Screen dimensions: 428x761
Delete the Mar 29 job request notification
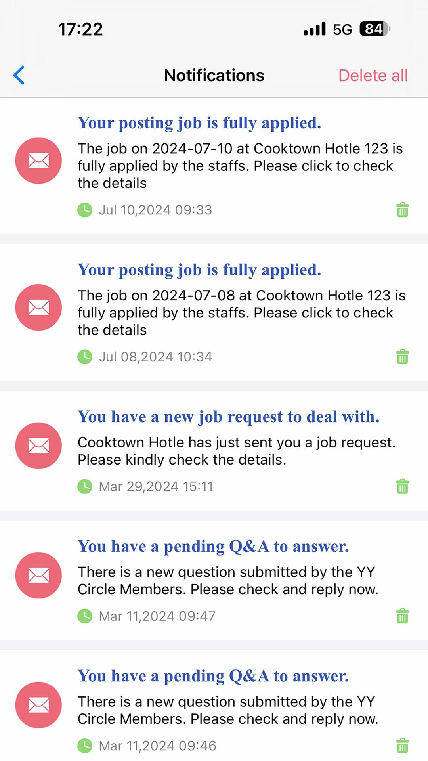402,486
